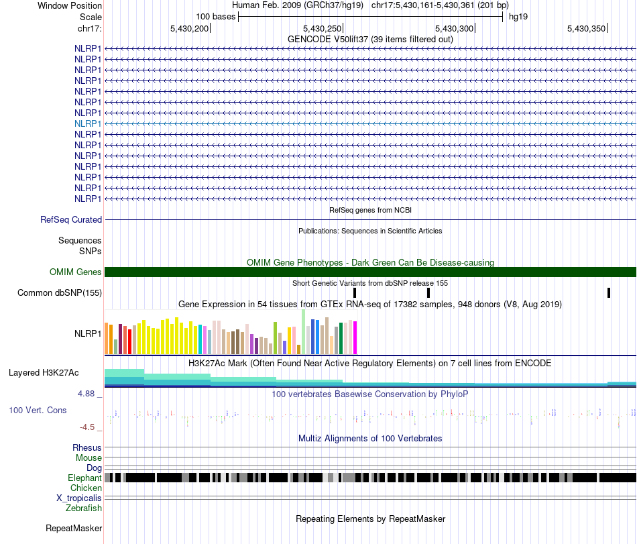The image size is (637, 544).
Task: Click the Zebrafish alignment label
Action: (x=84, y=508)
